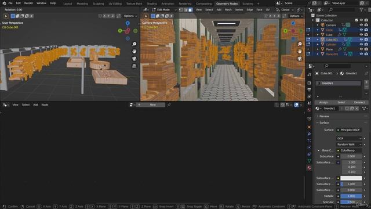Open the Random Walk subsurface method dropdown
The width and height of the screenshot is (371, 209).
point(349,145)
